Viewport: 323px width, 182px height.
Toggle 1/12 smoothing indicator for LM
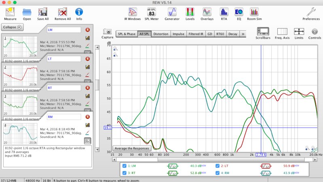click(172, 166)
